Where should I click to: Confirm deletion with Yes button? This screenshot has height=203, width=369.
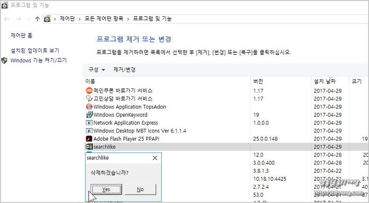(106, 189)
